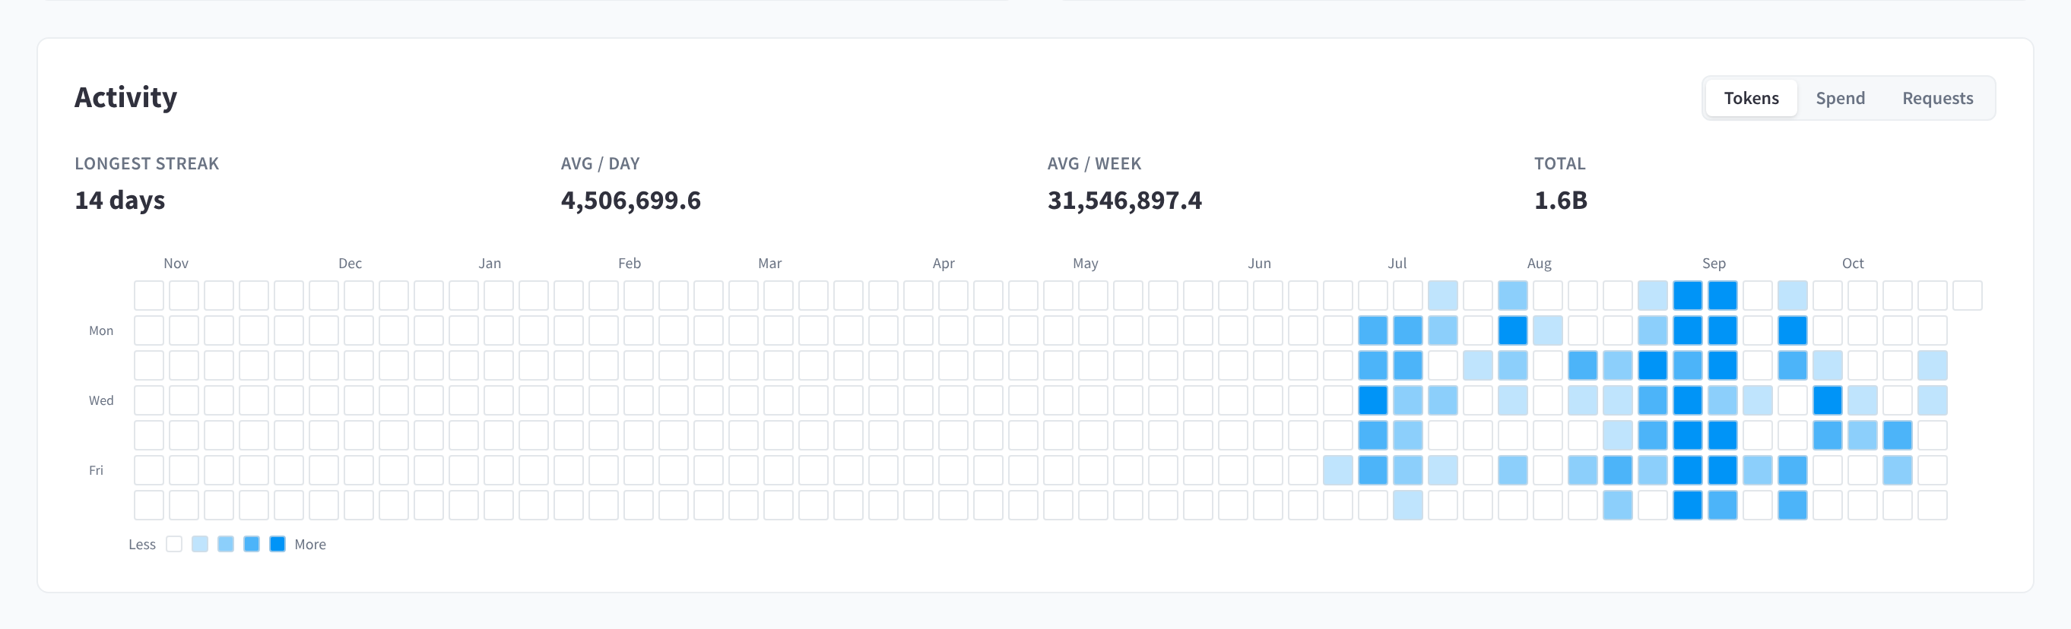
Task: Click the Dec month label
Action: 350,264
